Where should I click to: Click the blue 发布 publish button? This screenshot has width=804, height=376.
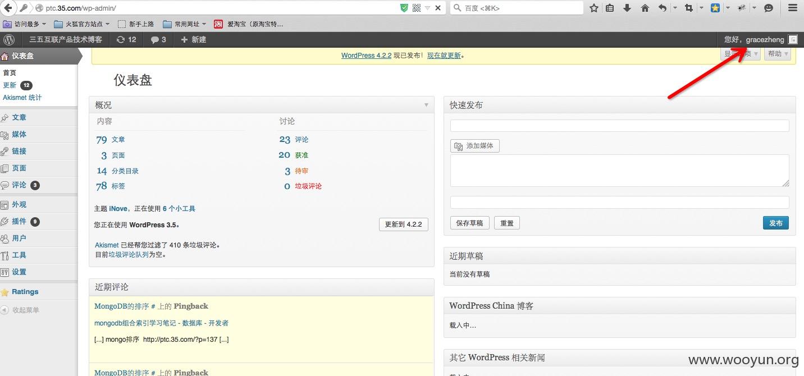point(776,223)
